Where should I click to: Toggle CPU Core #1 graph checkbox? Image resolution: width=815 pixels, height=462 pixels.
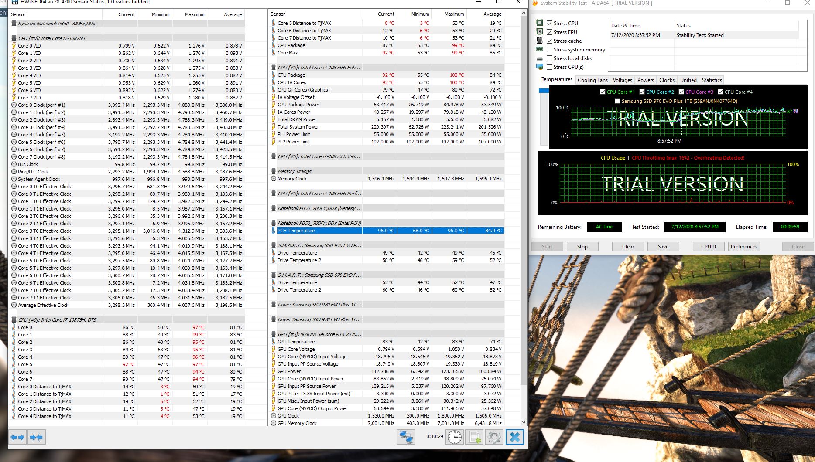point(603,92)
